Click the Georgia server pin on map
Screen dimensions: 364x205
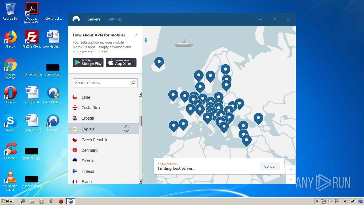258,118
